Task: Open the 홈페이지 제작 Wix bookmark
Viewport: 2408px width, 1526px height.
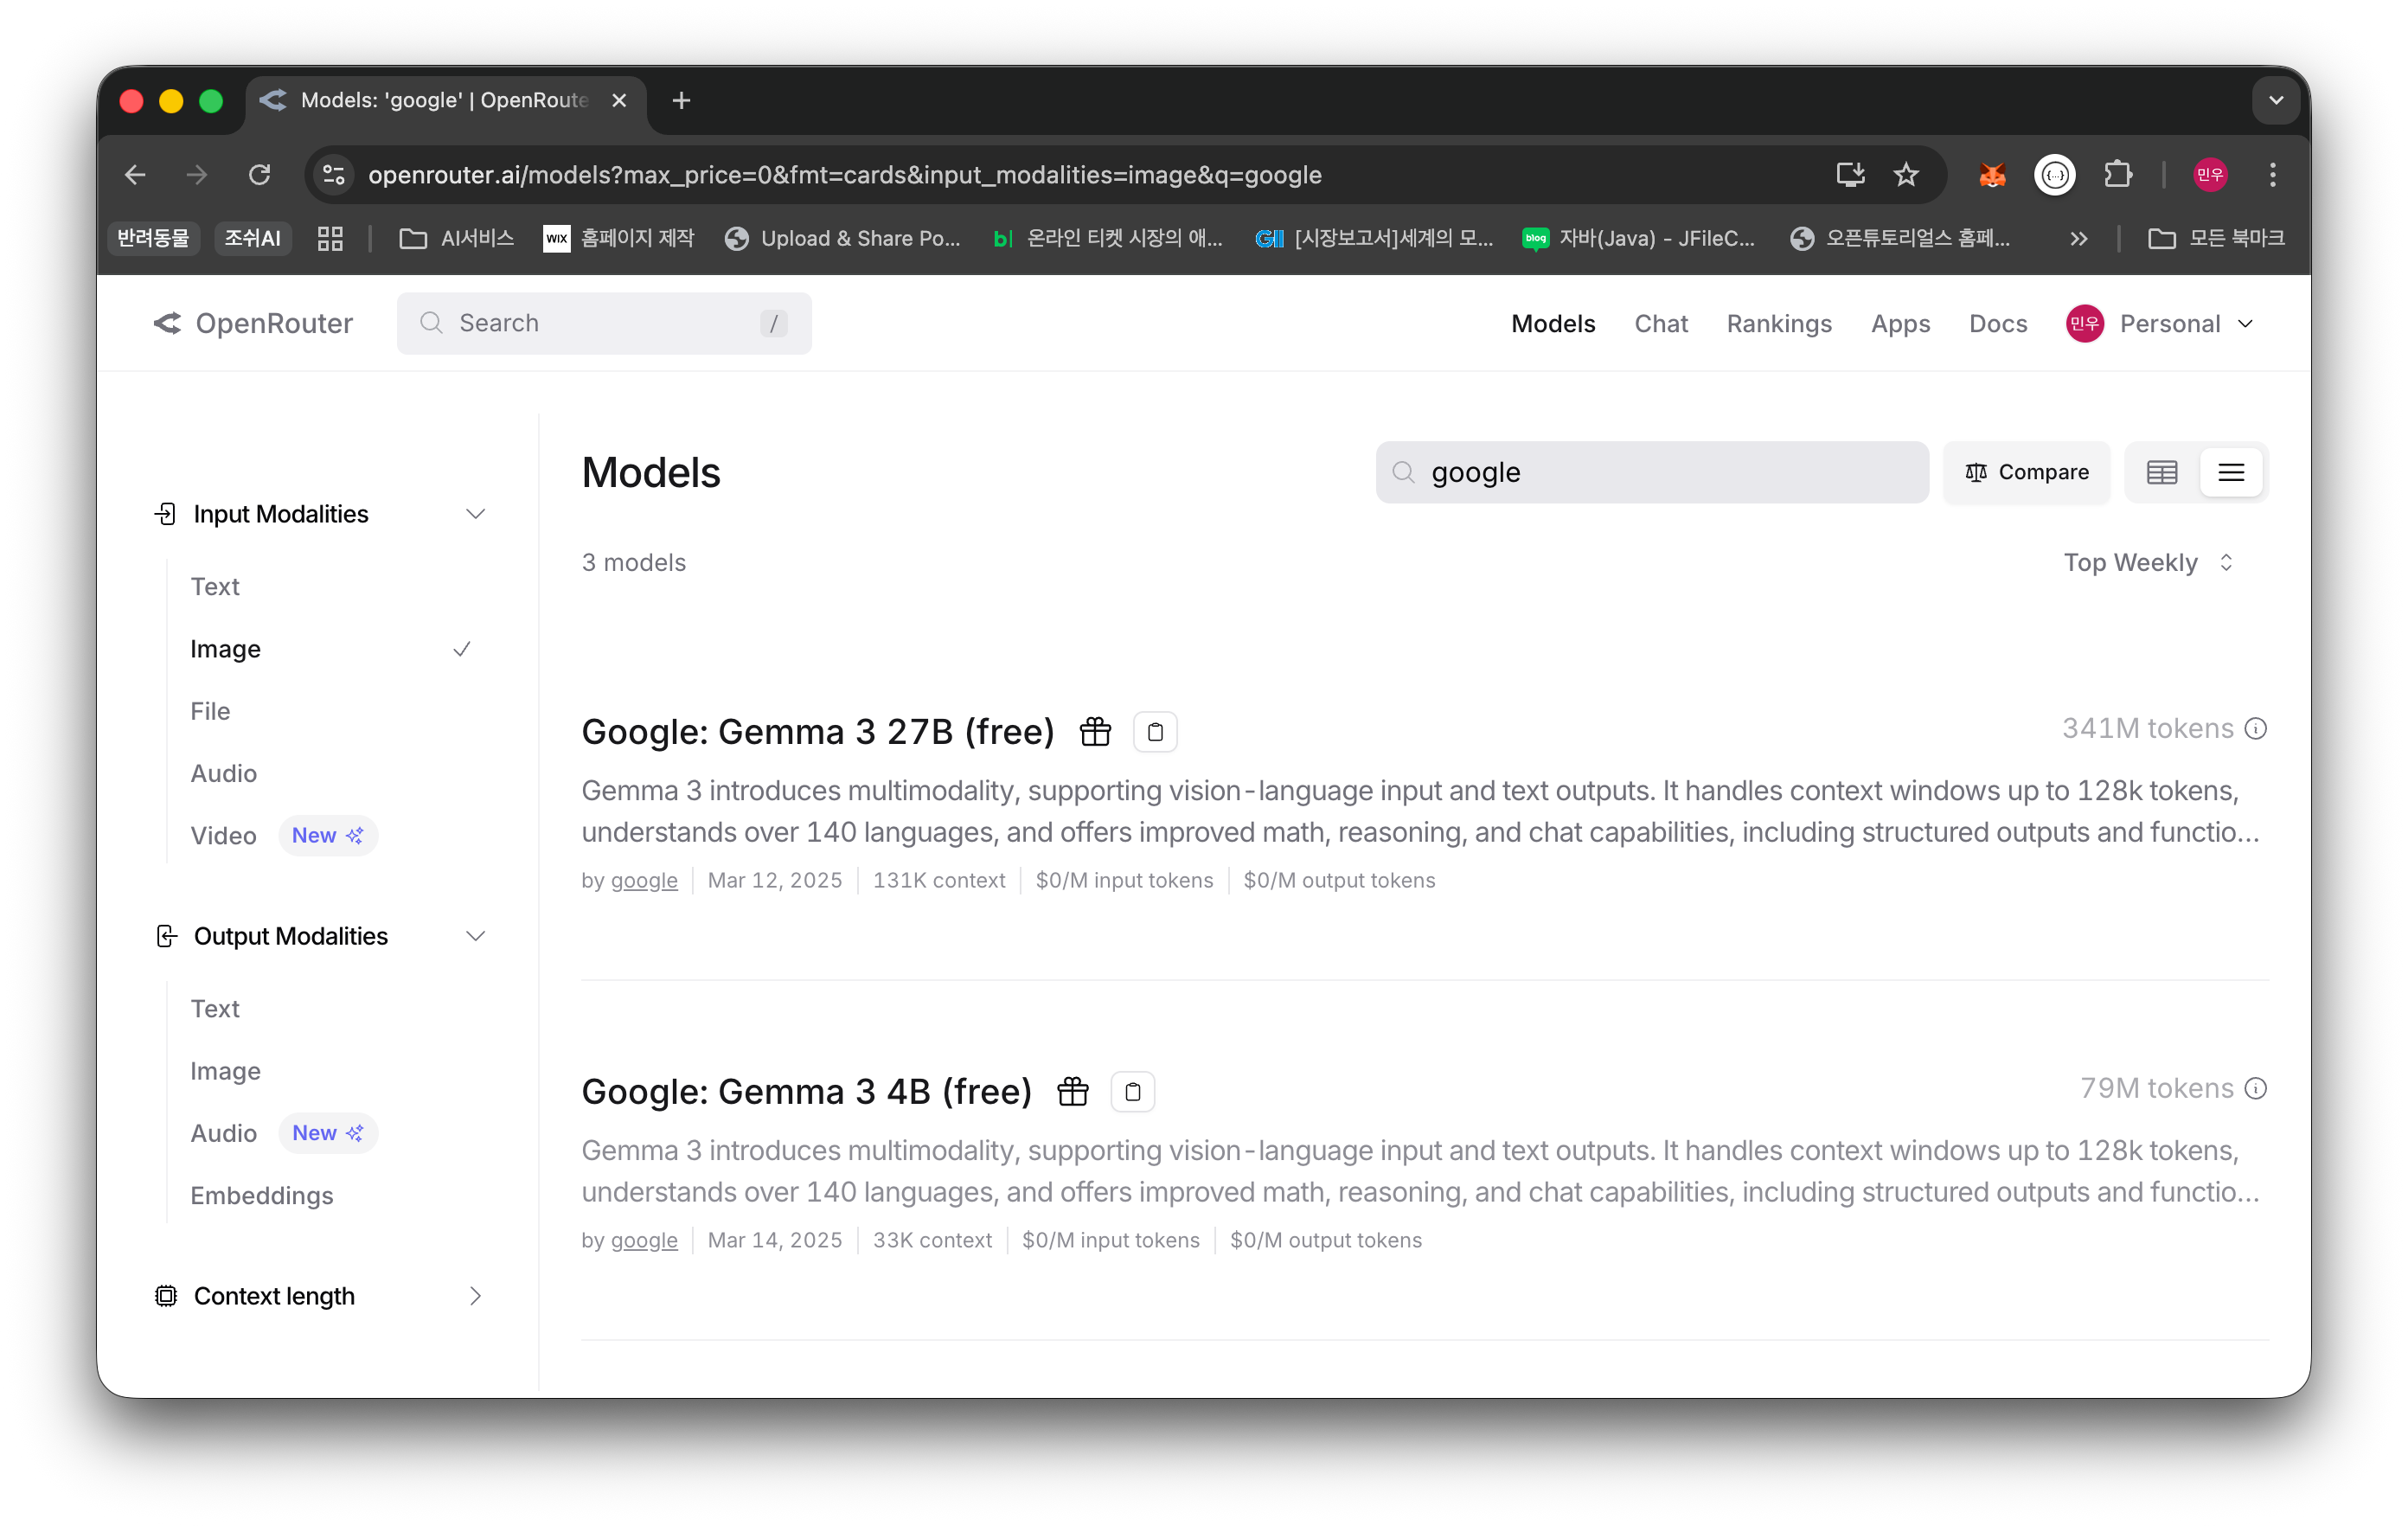Action: [x=618, y=238]
